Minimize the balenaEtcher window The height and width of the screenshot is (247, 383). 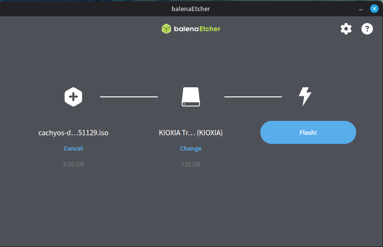[361, 9]
